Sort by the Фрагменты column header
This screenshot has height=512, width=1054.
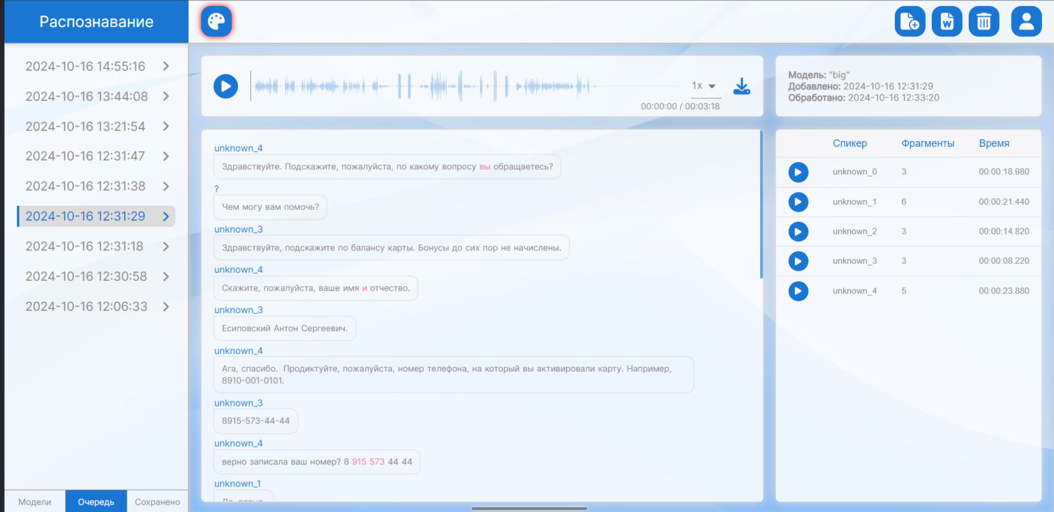click(x=927, y=144)
